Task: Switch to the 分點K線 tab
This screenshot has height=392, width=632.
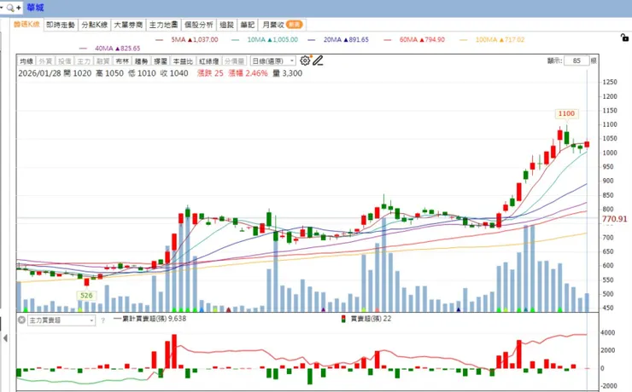Action: 94,25
